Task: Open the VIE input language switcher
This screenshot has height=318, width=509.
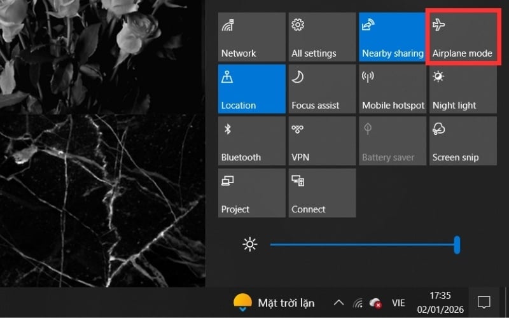Action: [398, 303]
